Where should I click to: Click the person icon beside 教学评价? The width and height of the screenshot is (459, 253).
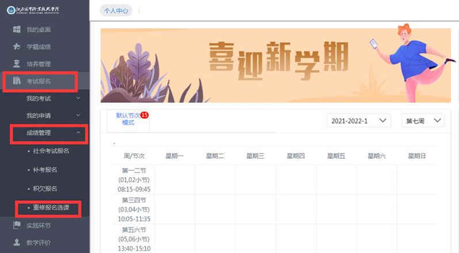pyautogui.click(x=17, y=242)
